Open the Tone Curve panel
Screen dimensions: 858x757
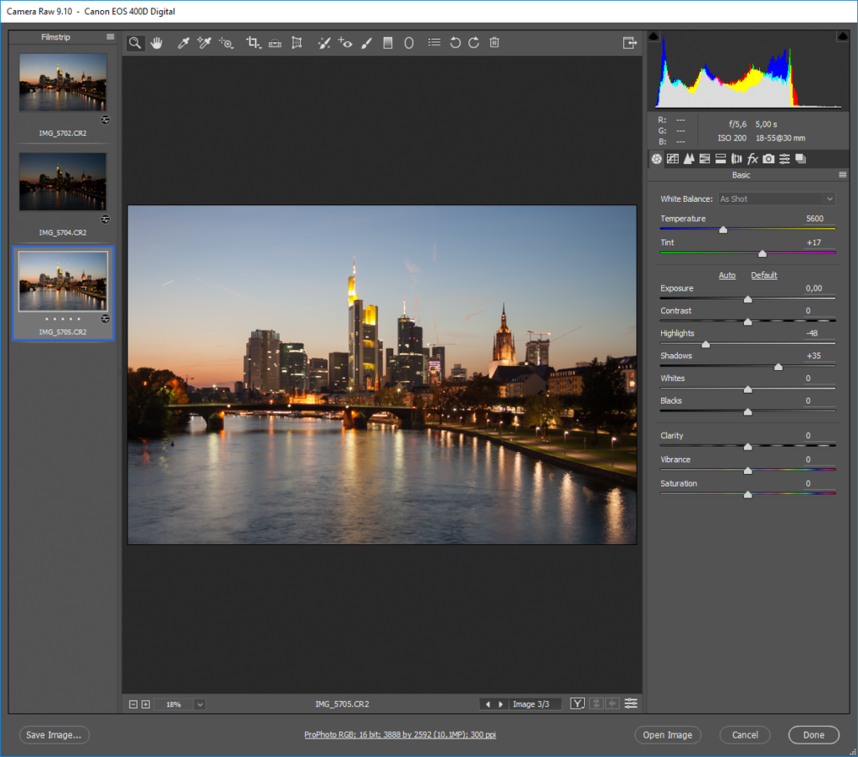click(673, 158)
